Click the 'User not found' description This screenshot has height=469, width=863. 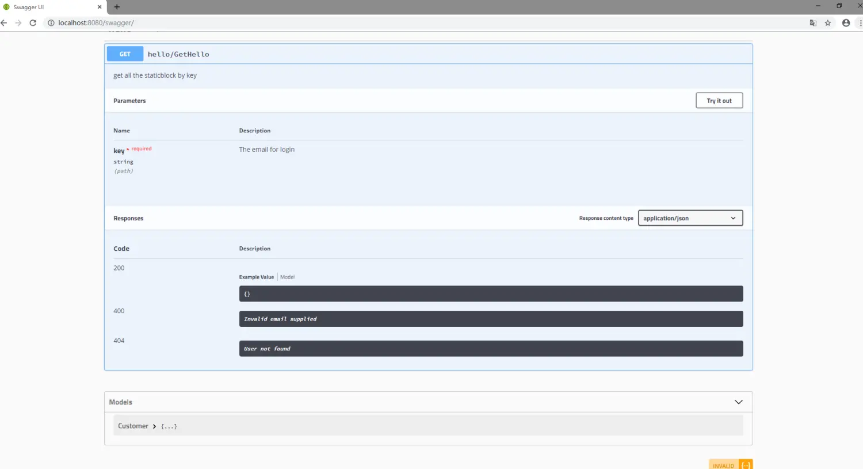point(267,349)
